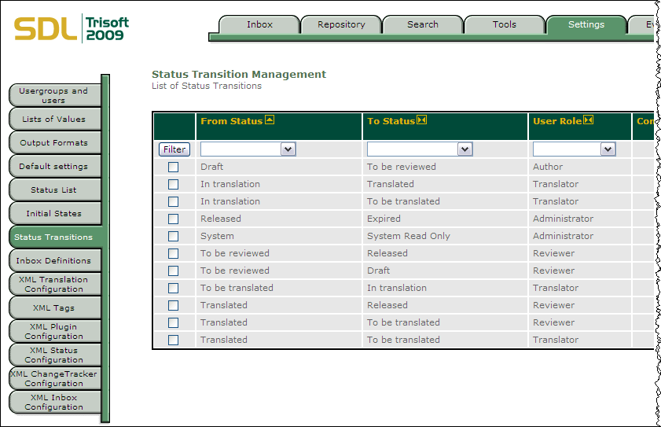
Task: Open Usergroups and users settings
Action: pyautogui.click(x=53, y=95)
